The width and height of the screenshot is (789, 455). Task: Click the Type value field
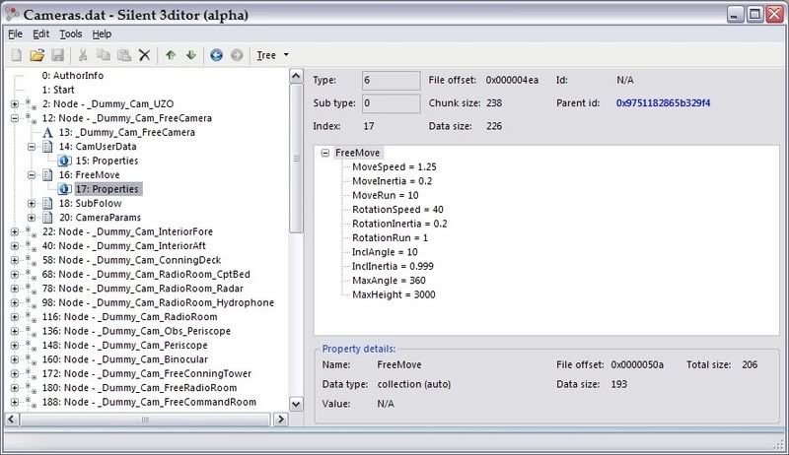(x=391, y=80)
